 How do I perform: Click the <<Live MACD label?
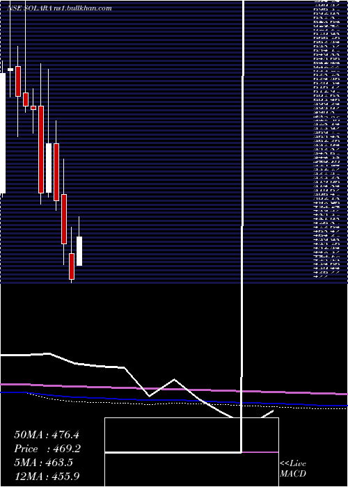click(293, 469)
